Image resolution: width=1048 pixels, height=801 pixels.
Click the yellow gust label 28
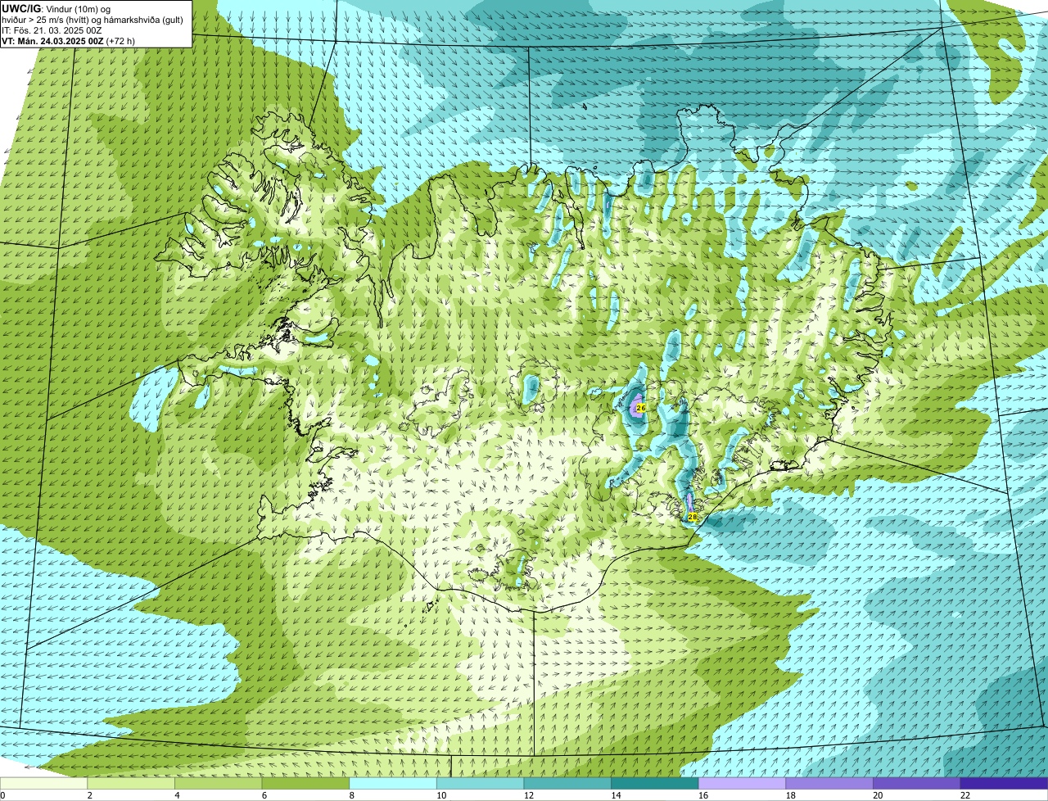coord(692,517)
